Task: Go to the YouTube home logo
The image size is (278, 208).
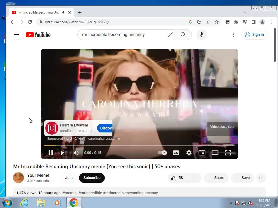Action: pyautogui.click(x=38, y=35)
